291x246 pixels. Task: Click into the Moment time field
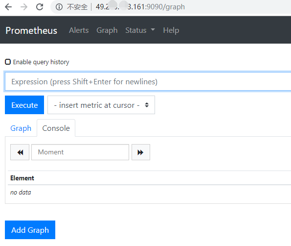(x=80, y=152)
